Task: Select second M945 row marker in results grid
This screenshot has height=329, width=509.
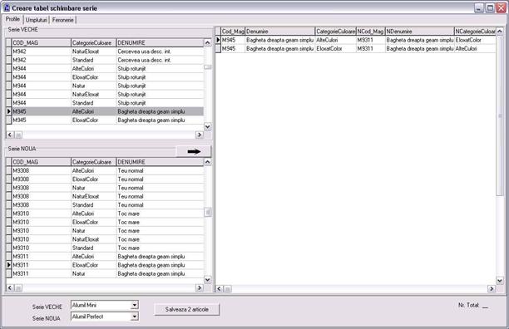Action: pos(218,48)
